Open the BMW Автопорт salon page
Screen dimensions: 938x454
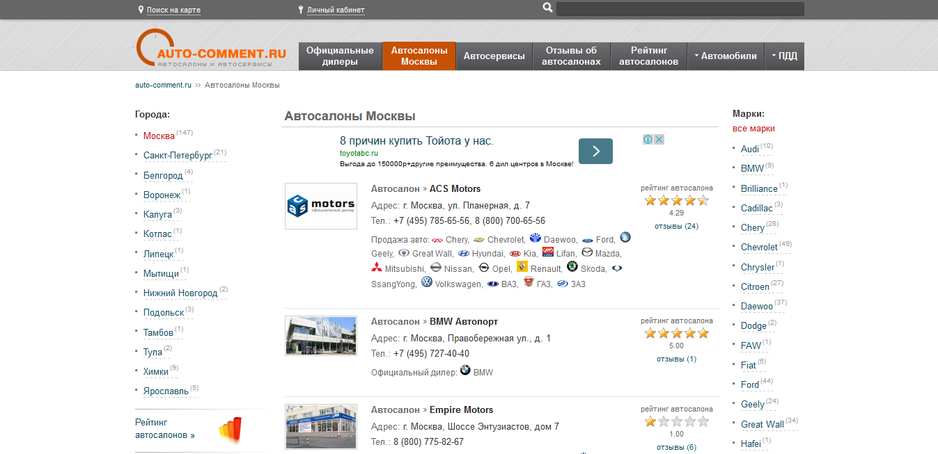click(x=464, y=321)
